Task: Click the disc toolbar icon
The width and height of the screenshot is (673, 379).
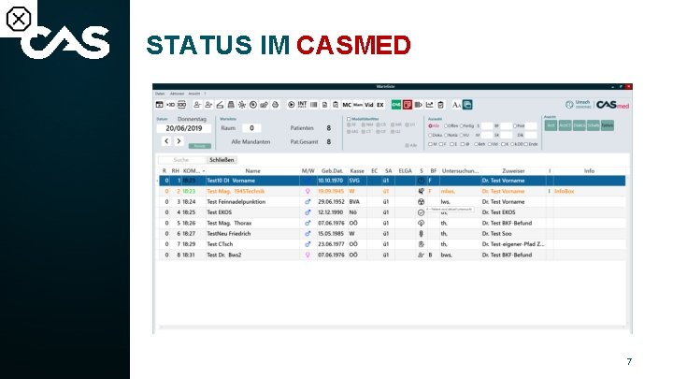Action: coord(253,105)
